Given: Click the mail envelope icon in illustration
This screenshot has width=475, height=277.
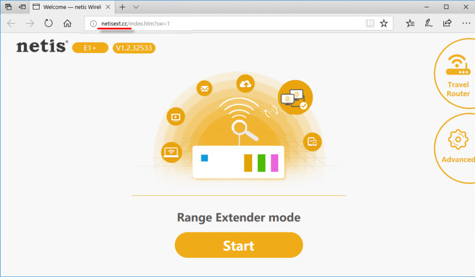Looking at the screenshot, I should tap(204, 89).
